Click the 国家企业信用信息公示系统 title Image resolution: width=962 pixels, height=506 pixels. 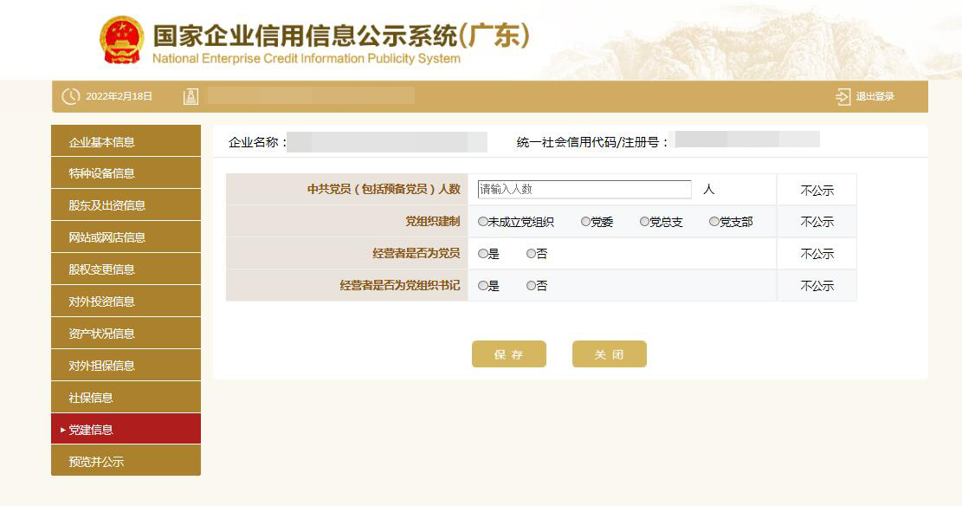pos(341,36)
